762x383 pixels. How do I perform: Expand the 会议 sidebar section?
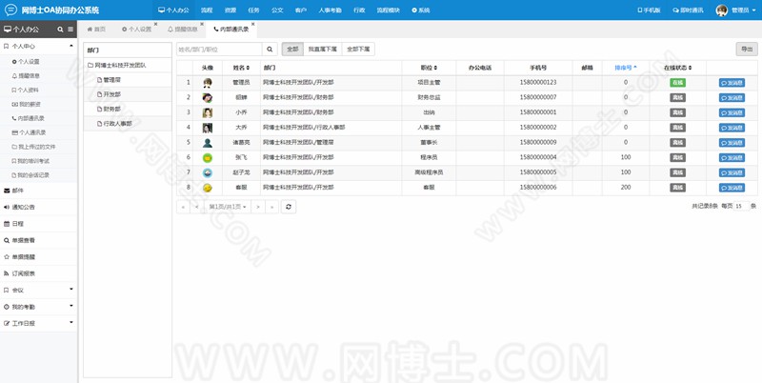[x=38, y=291]
